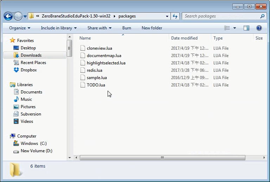This screenshot has width=270, height=182.
Task: Open the Organize menu
Action: [x=20, y=28]
